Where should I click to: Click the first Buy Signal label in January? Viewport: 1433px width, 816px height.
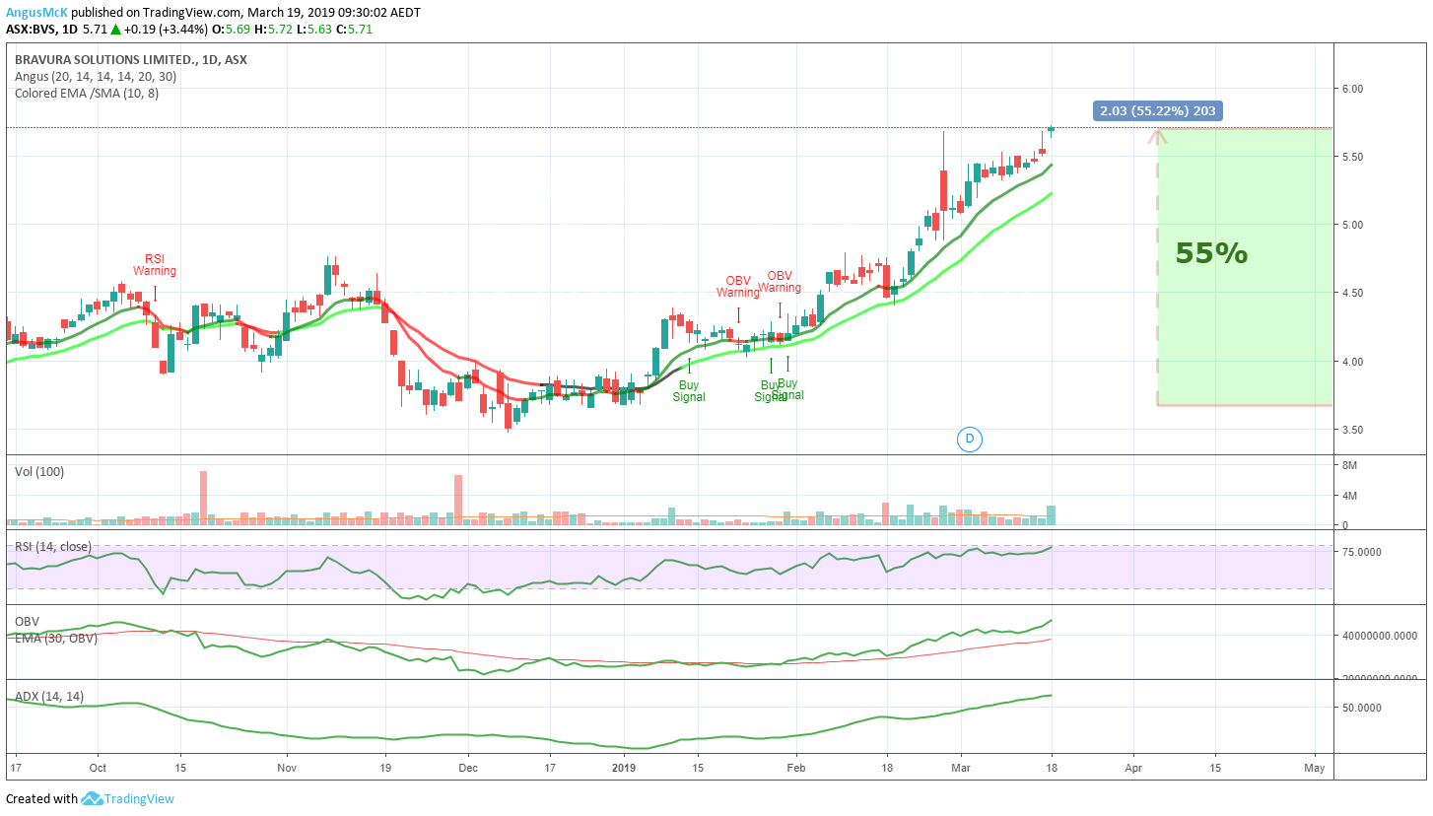[689, 390]
